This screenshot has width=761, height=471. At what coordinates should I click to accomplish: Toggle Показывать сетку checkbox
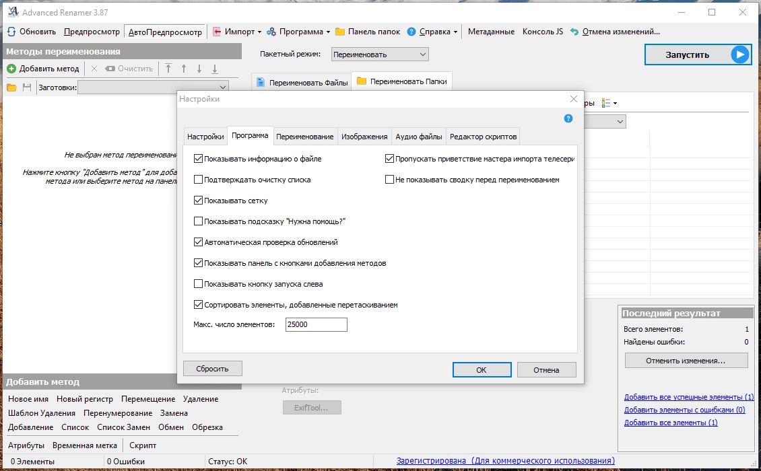click(x=198, y=201)
